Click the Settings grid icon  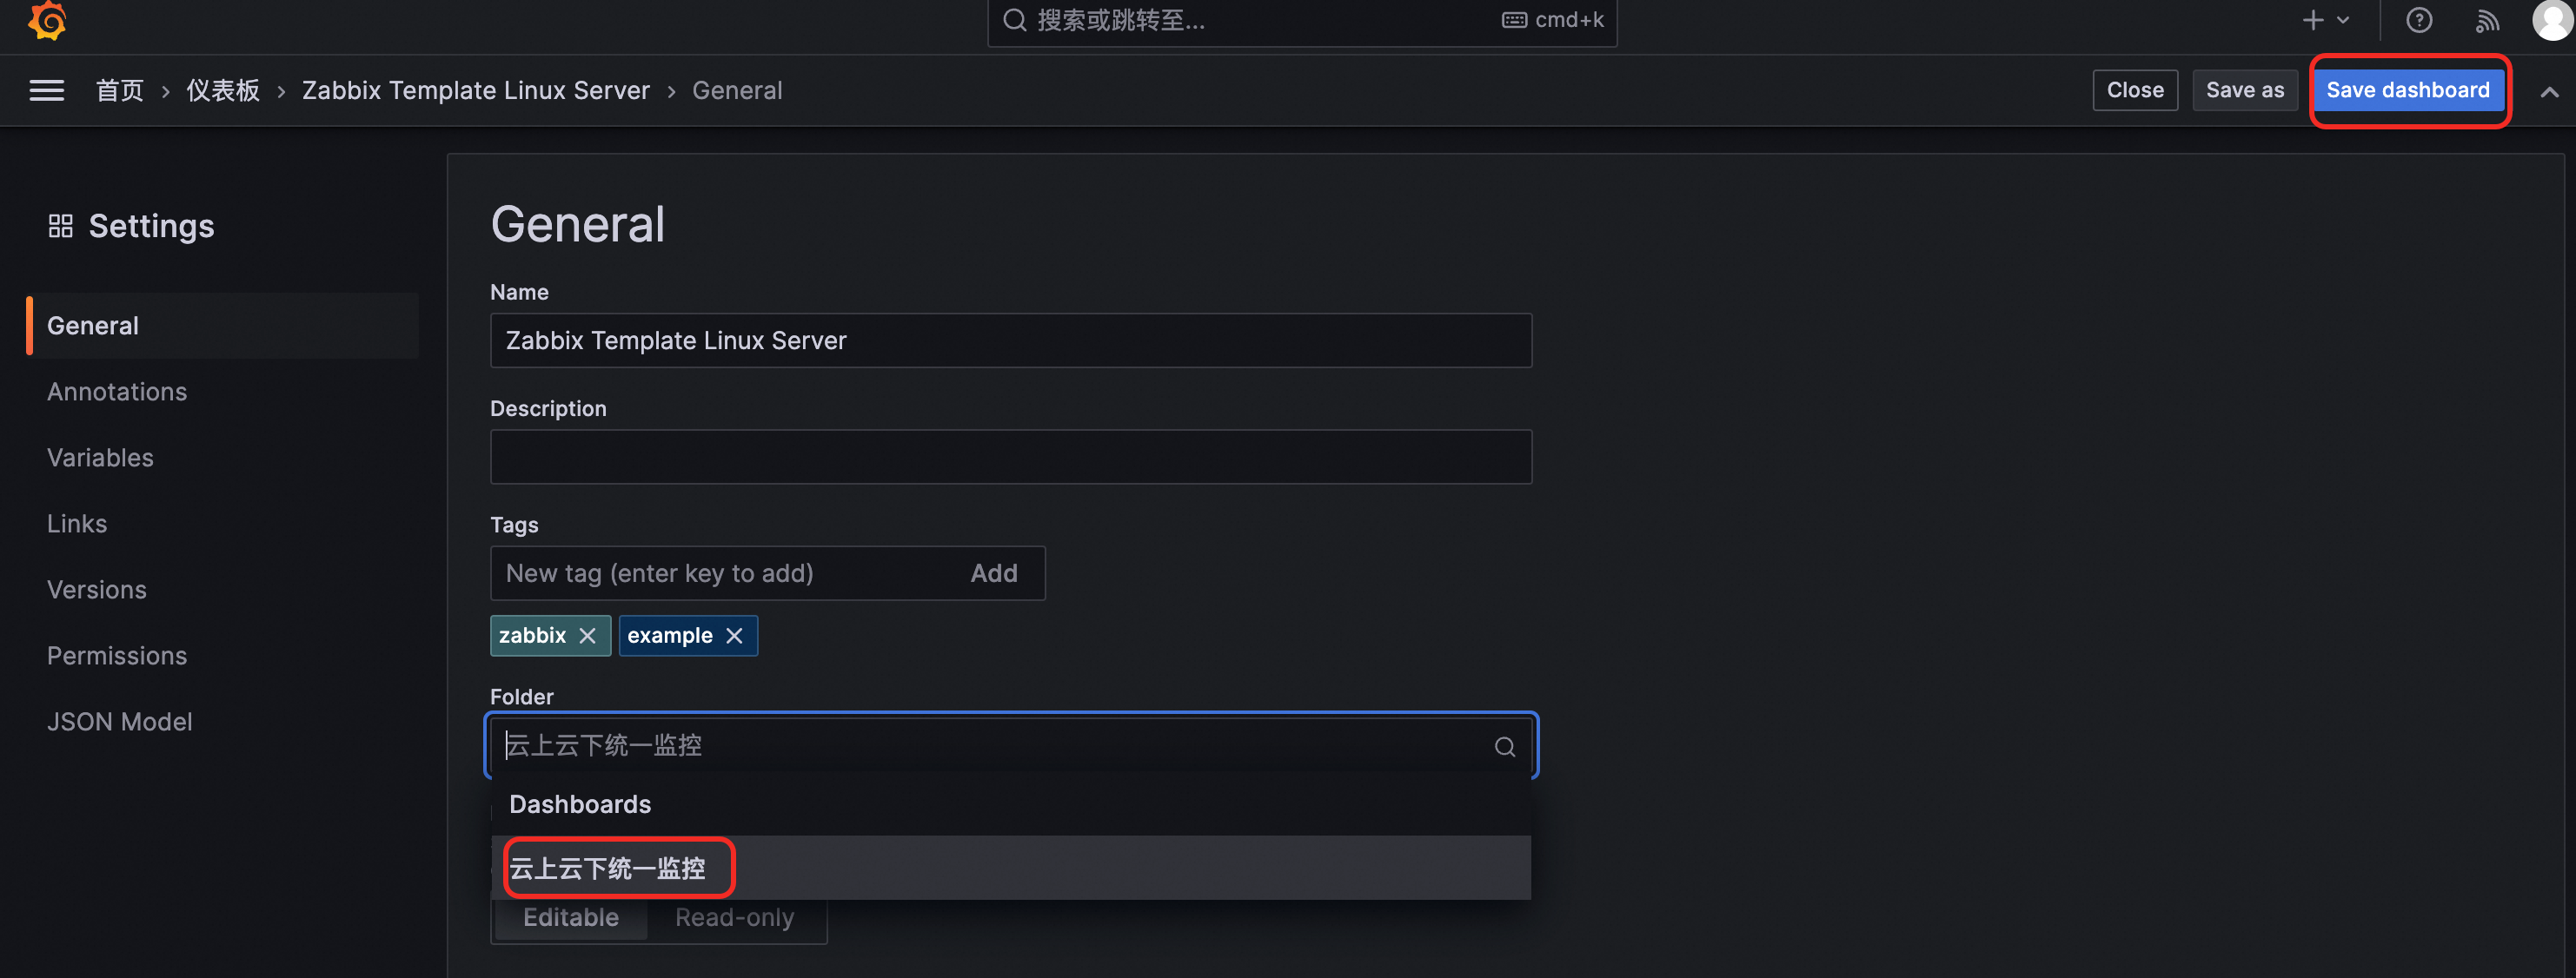point(61,226)
